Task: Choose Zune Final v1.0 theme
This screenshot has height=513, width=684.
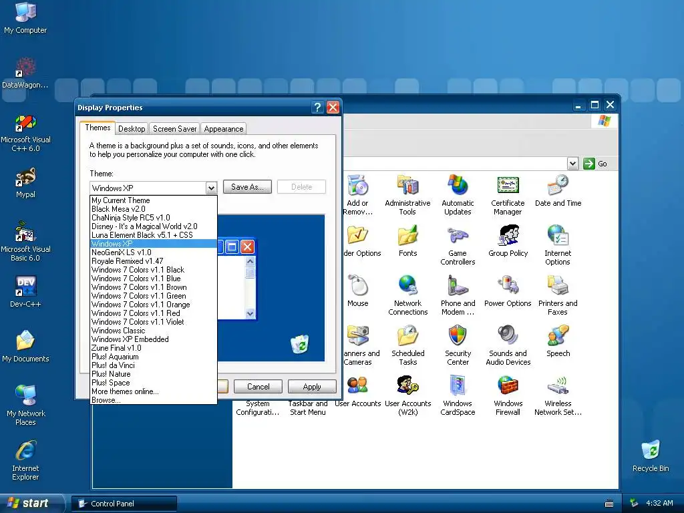Action: [153, 347]
